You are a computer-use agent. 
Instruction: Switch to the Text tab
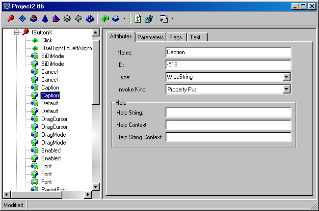pyautogui.click(x=195, y=37)
